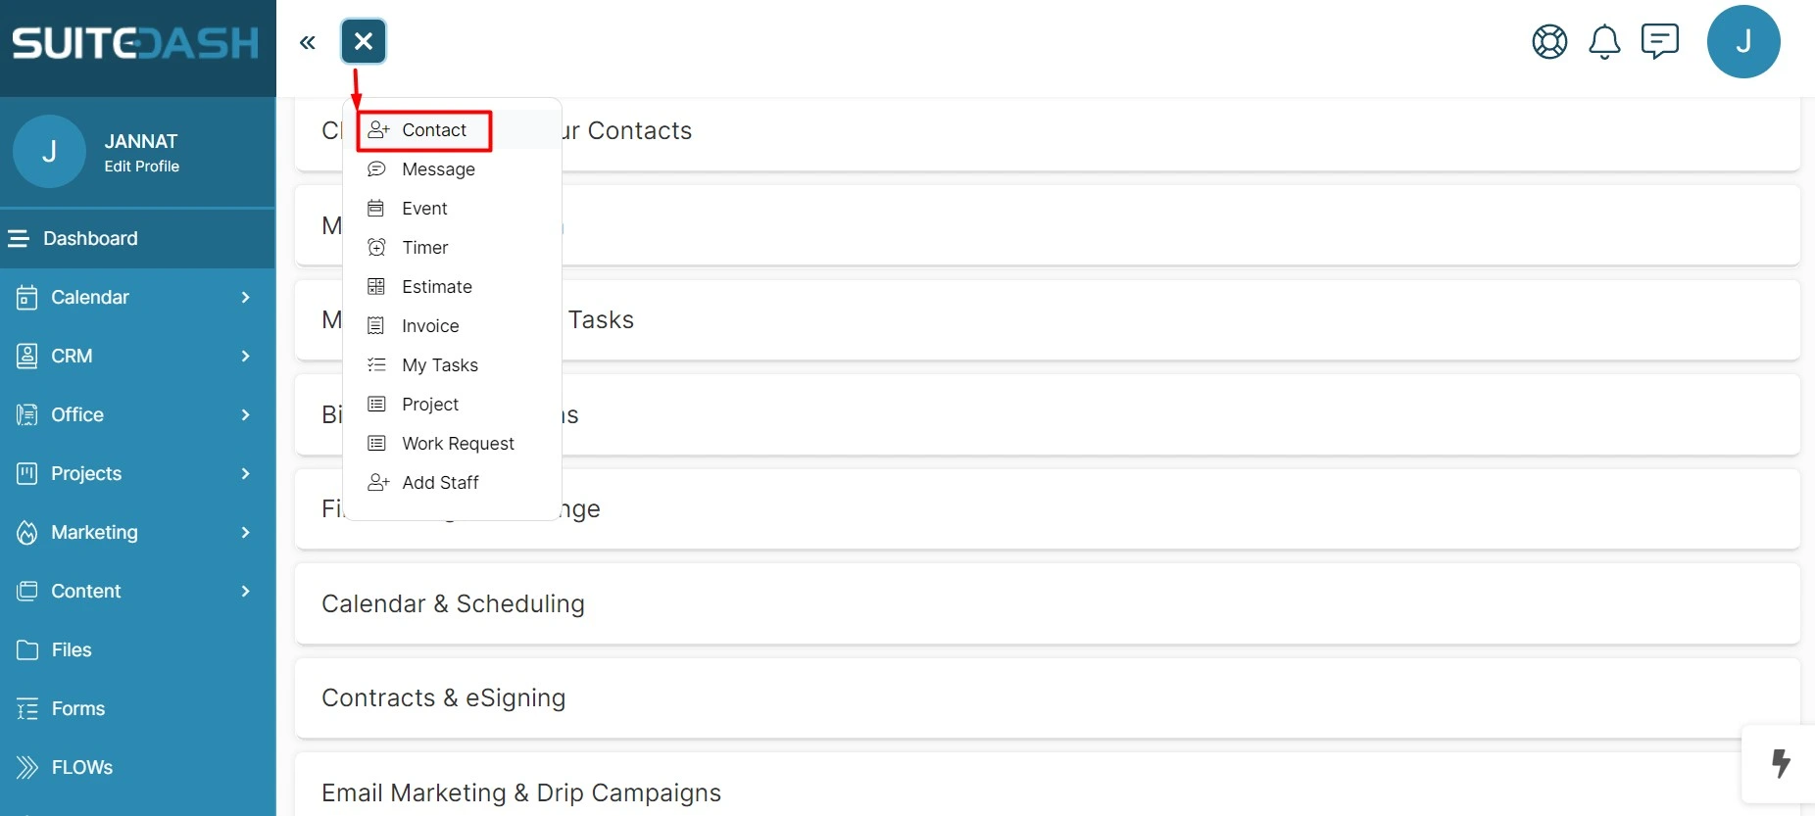Collapse the sidebar with the double-chevron icon

308,42
